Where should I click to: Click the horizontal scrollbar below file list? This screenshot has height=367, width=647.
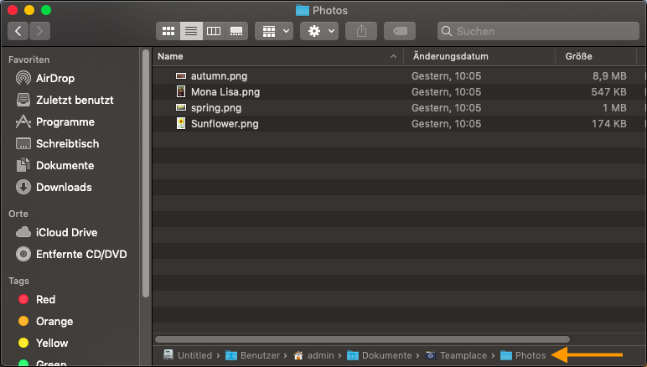[x=362, y=339]
